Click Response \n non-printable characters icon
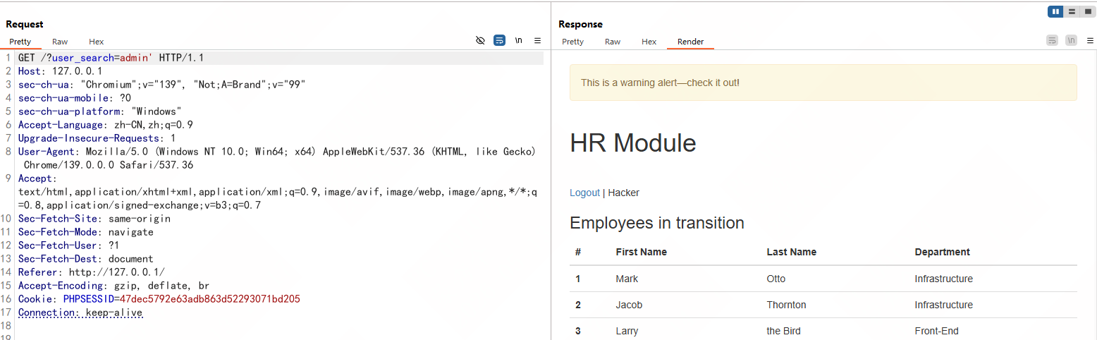 (1072, 41)
